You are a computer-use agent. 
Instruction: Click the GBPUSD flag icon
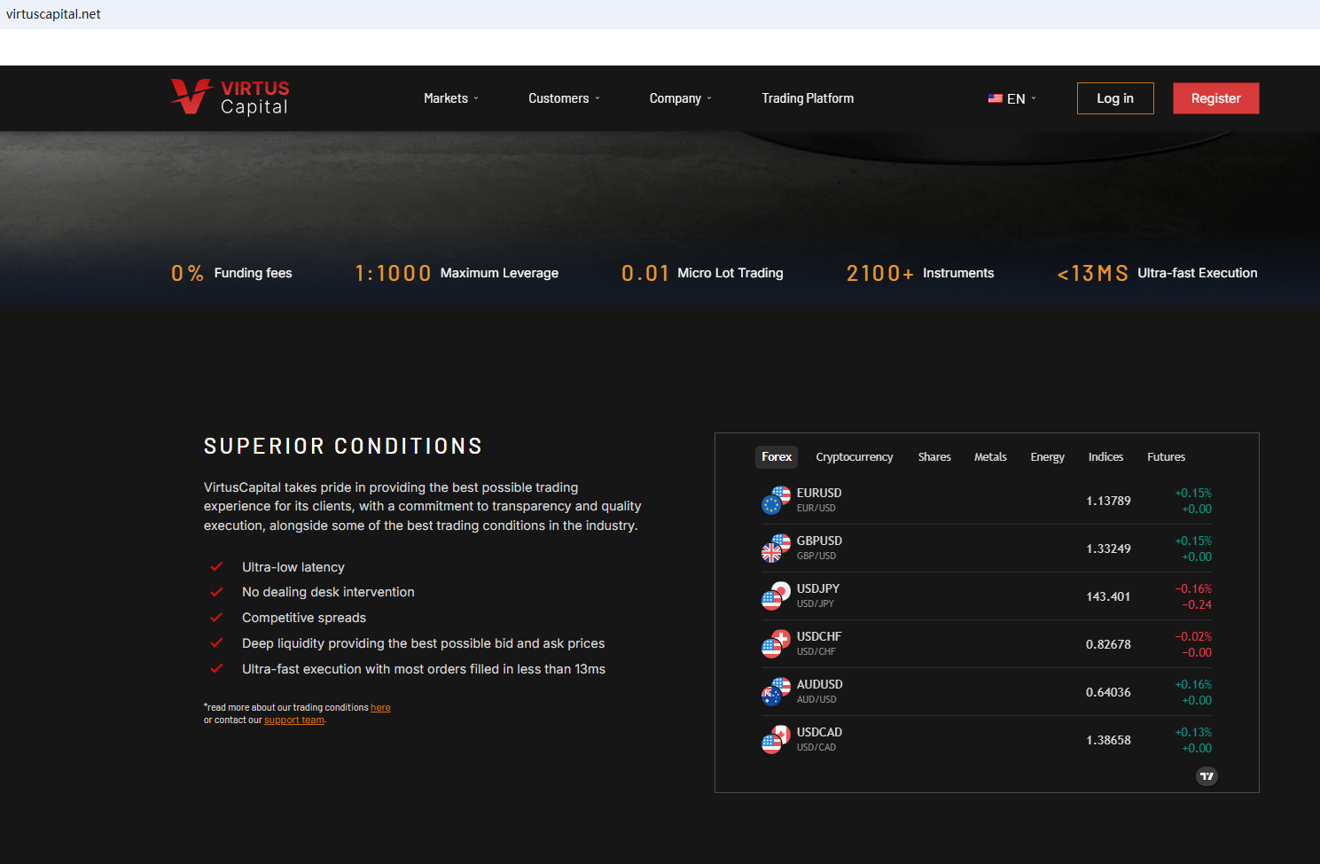[x=776, y=548]
